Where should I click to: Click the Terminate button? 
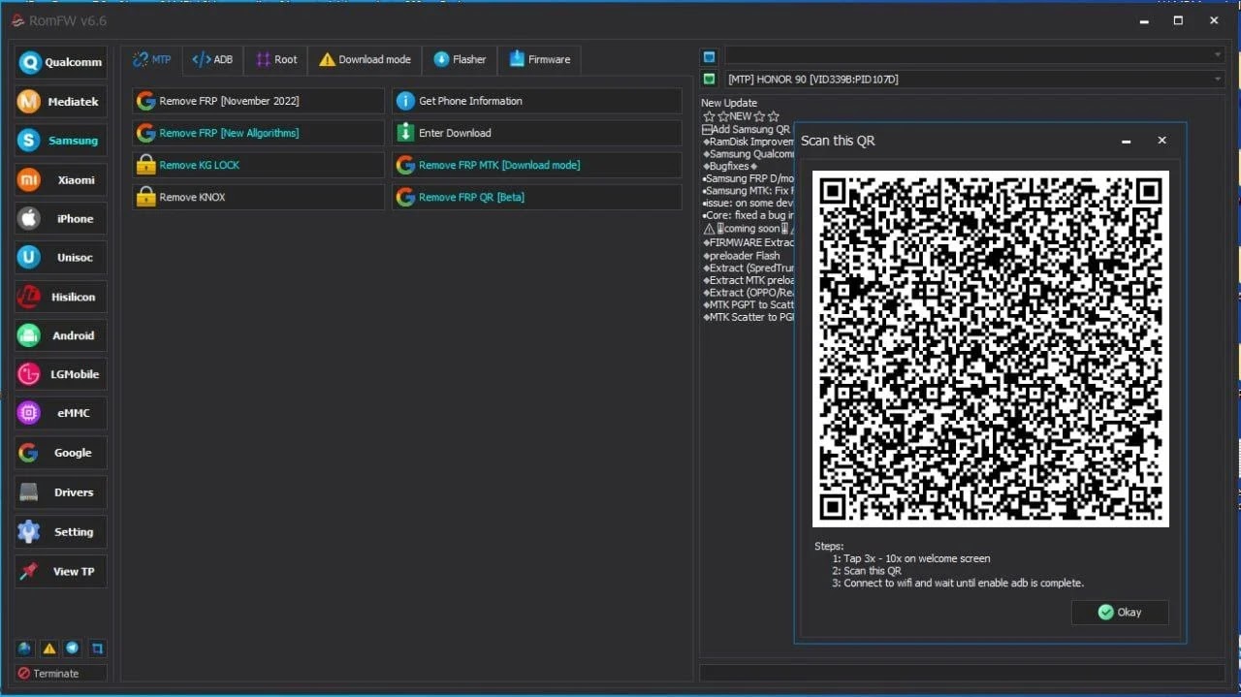(60, 673)
